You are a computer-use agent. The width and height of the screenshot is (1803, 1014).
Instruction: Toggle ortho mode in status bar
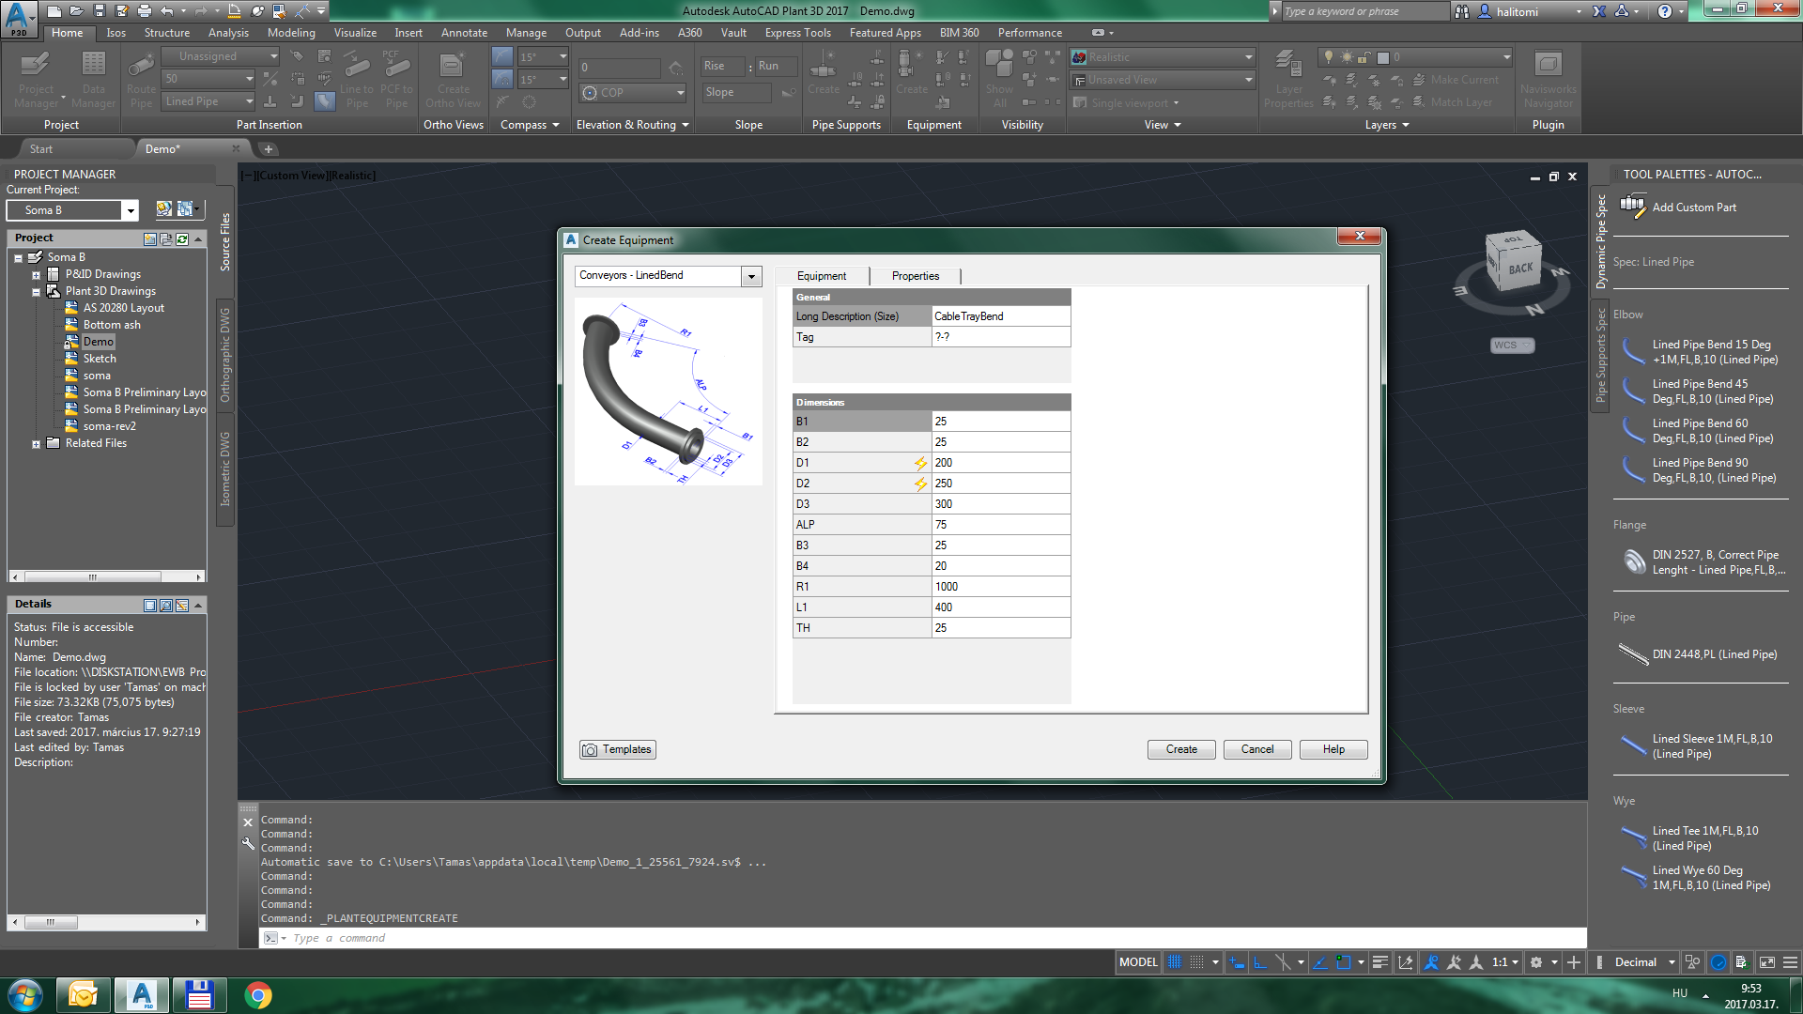point(1260,962)
